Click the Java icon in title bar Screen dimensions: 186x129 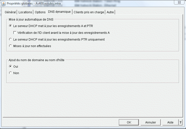(4, 4)
